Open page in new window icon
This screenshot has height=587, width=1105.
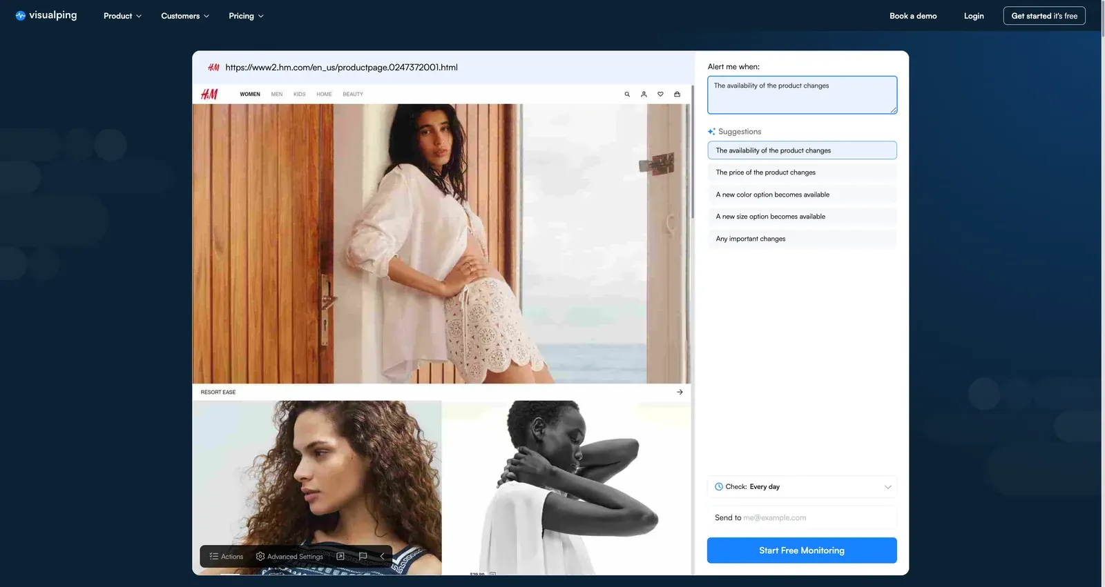[x=340, y=556]
